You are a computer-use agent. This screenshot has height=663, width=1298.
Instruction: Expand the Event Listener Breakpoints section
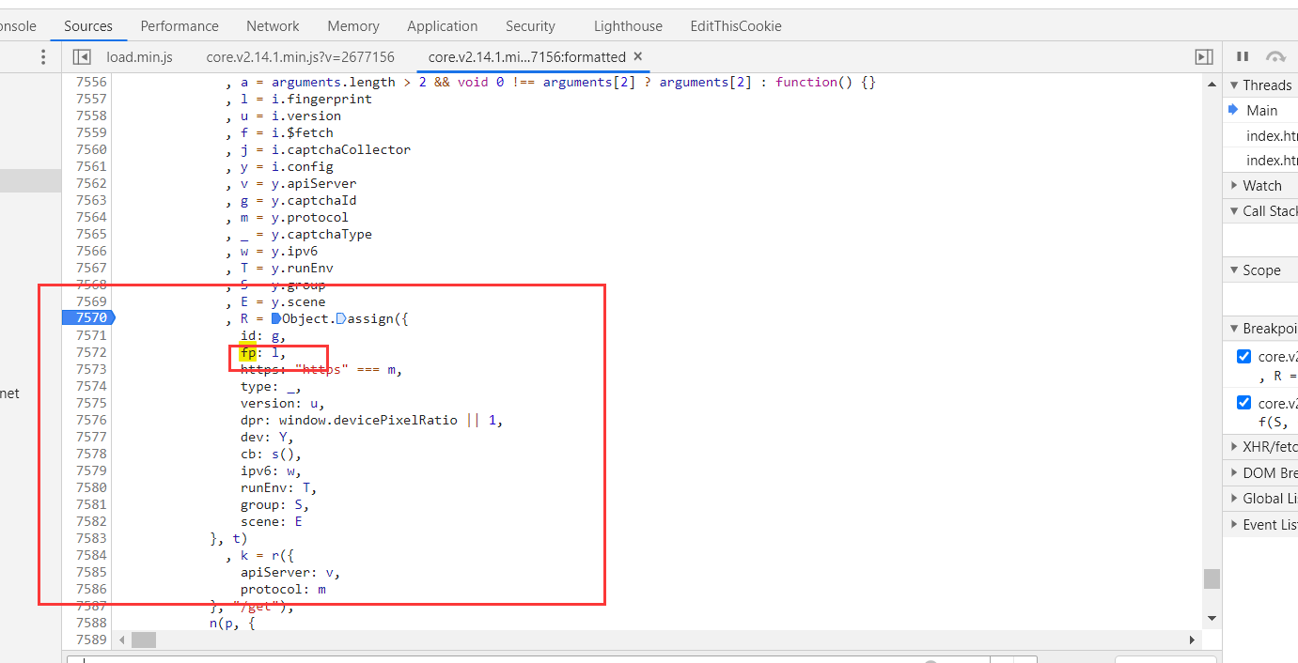[x=1260, y=525]
